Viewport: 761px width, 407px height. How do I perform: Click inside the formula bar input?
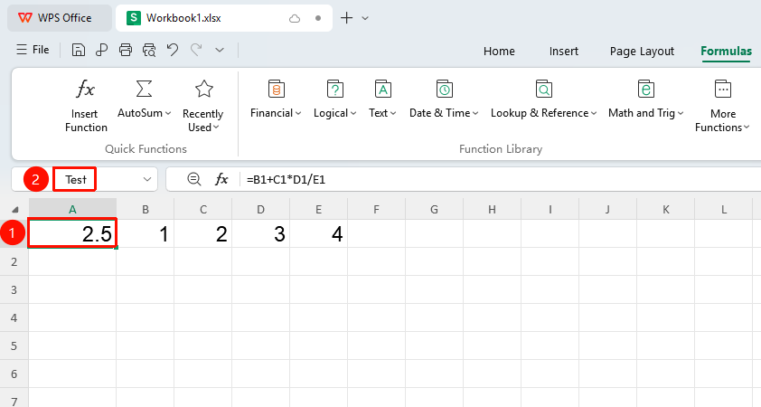pyautogui.click(x=500, y=179)
